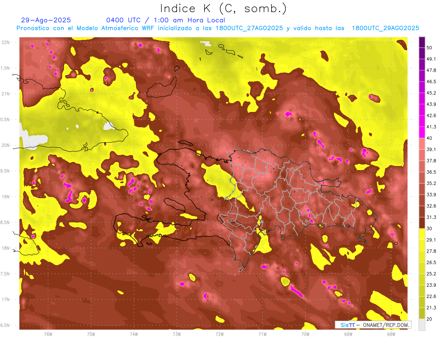Click the longitude label "68W"
The height and width of the screenshot is (339, 439).
(391, 334)
